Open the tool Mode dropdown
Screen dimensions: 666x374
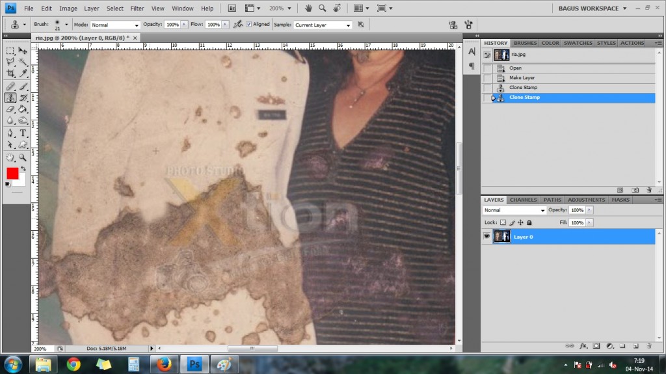114,25
